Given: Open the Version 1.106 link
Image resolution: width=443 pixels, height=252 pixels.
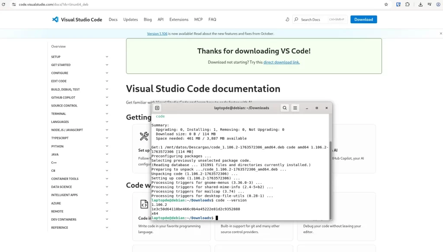Looking at the screenshot, I should click(x=157, y=34).
